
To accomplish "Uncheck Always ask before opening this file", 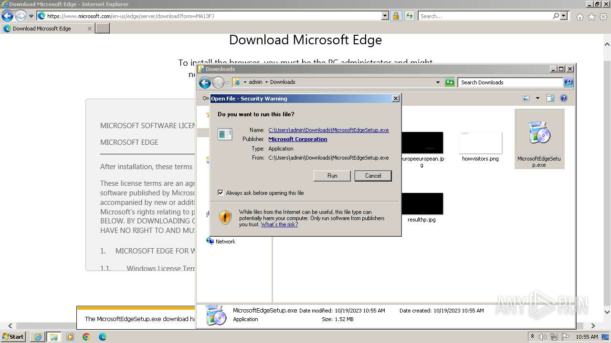I will [x=221, y=192].
